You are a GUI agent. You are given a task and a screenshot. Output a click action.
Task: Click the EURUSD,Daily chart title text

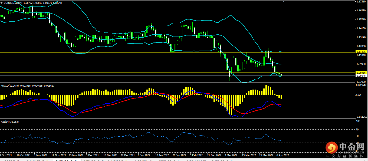pos(13,3)
